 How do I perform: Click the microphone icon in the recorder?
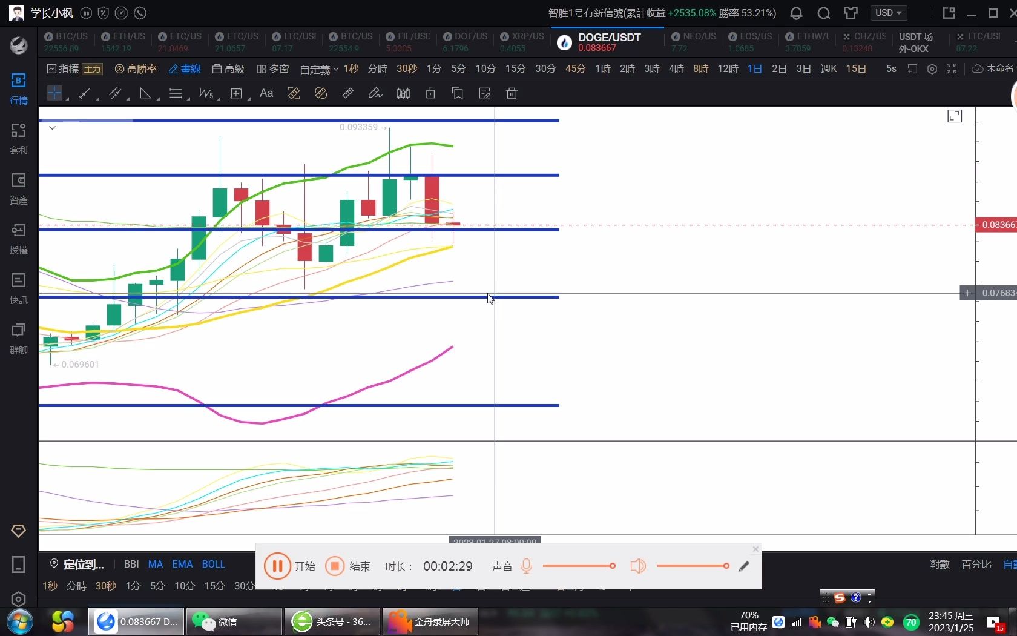click(x=527, y=566)
